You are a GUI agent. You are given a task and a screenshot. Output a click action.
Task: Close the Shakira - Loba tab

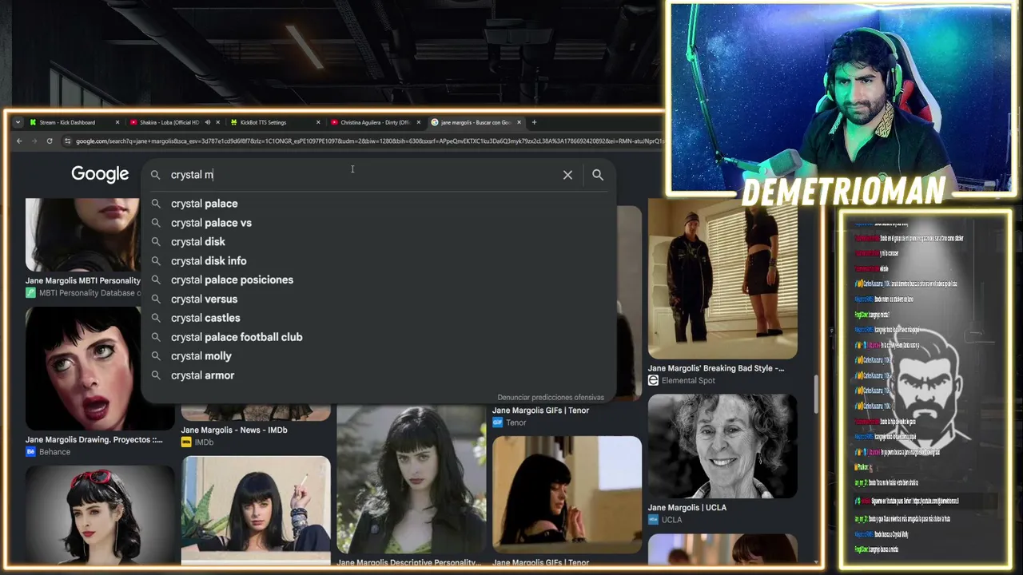point(217,122)
